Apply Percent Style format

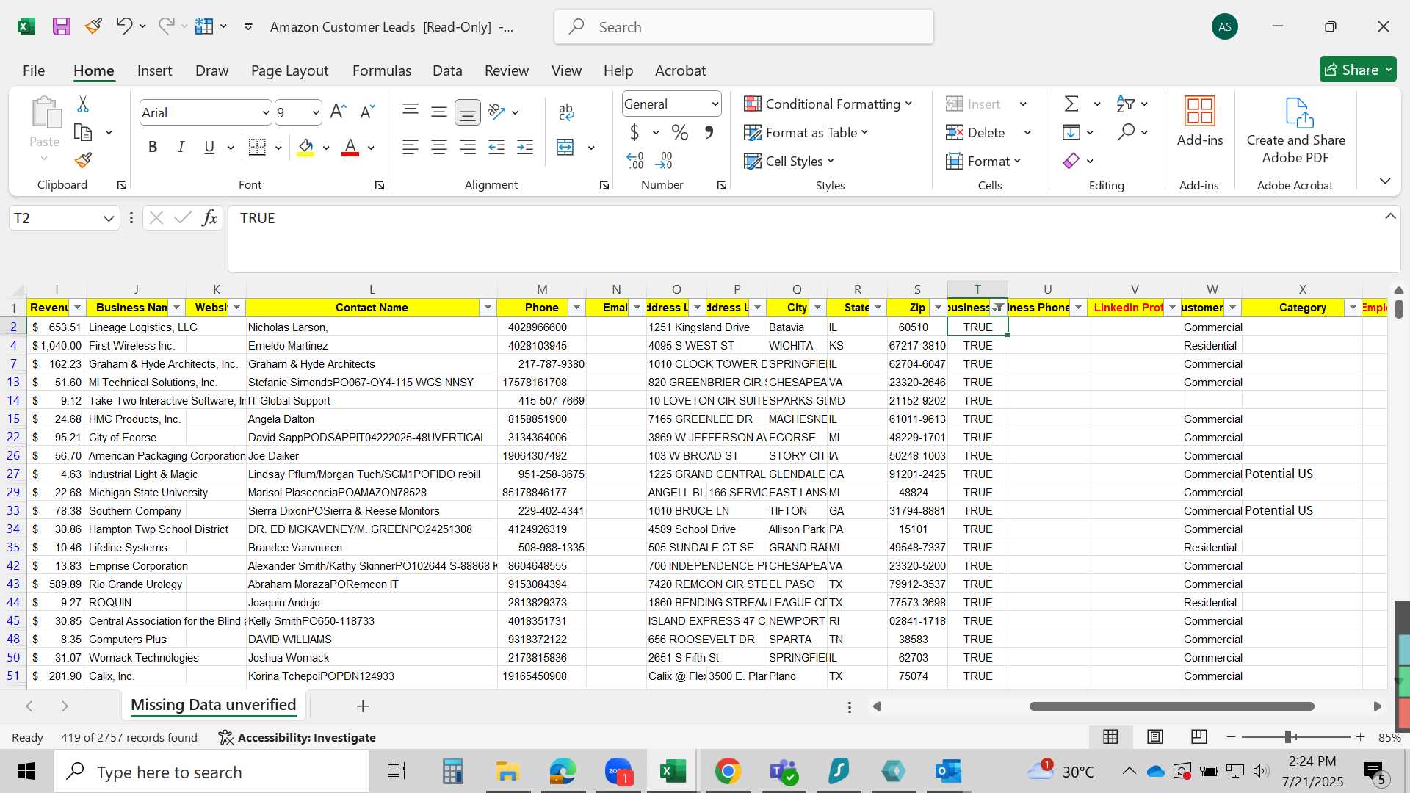pos(680,133)
